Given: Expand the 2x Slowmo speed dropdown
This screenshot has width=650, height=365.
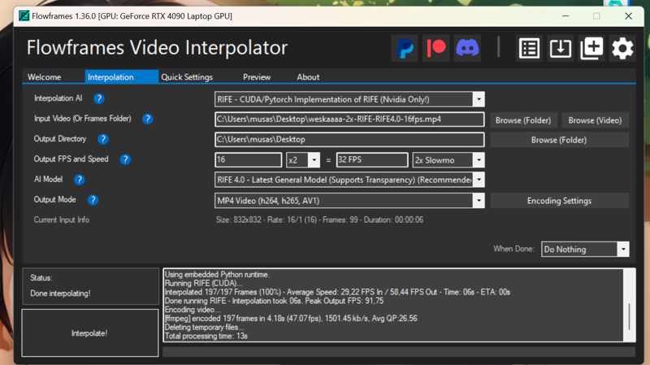Looking at the screenshot, I should [x=479, y=160].
